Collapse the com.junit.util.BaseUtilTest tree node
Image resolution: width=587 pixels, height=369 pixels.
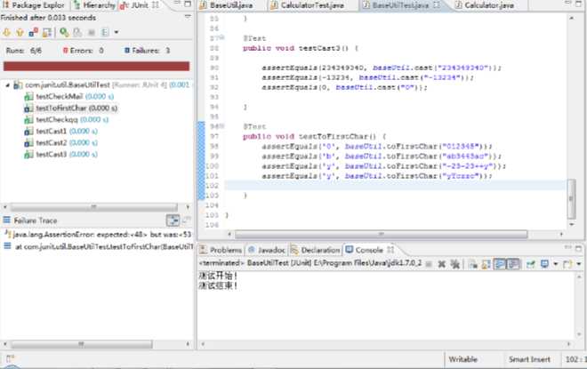[7, 85]
